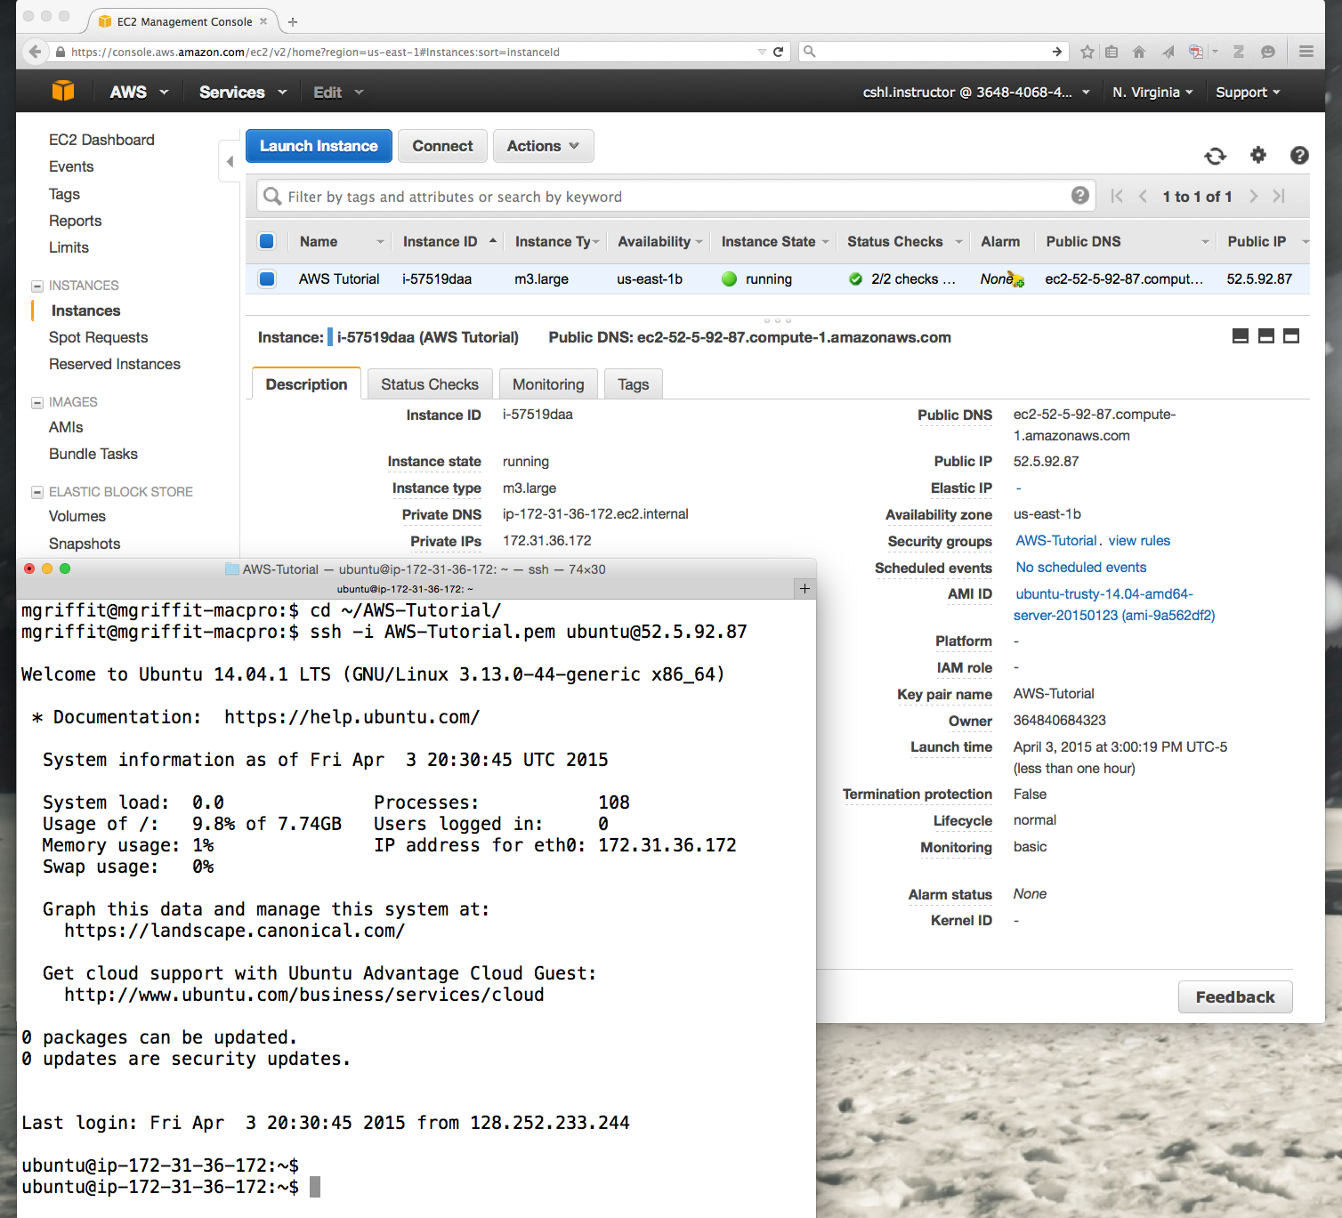Open EC2 Dashboard in sidebar
The width and height of the screenshot is (1342, 1218).
pyautogui.click(x=101, y=140)
